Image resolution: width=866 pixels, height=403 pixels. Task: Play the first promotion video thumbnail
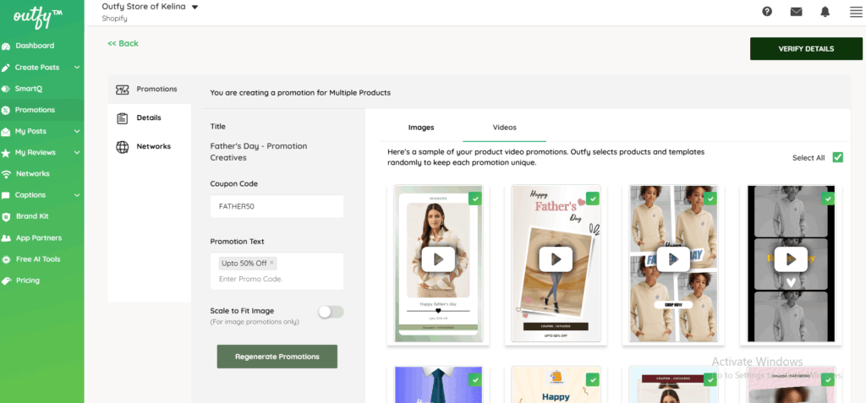[438, 259]
